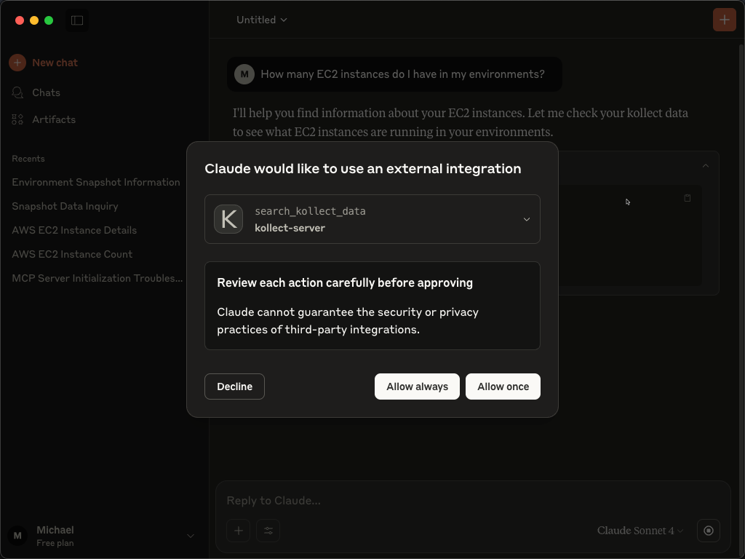Open Chats from the sidebar
Image resolution: width=745 pixels, height=559 pixels.
pyautogui.click(x=46, y=92)
